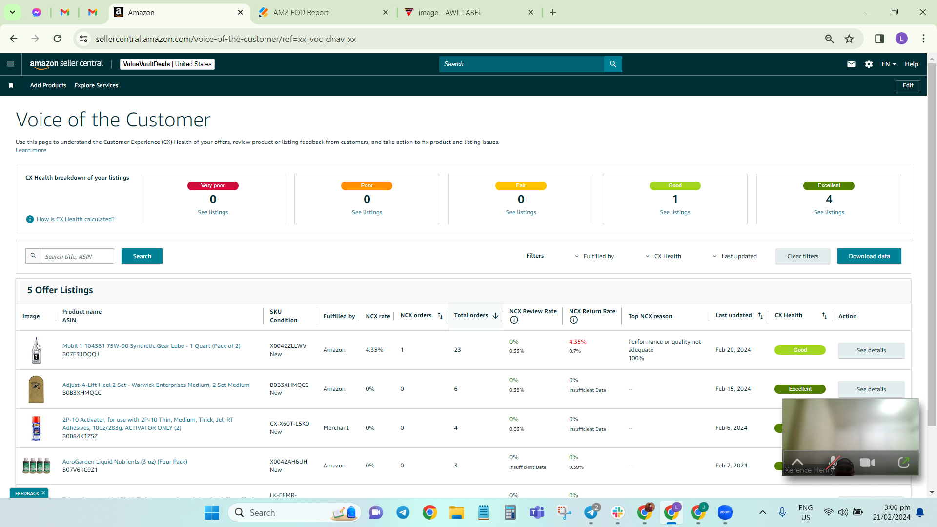
Task: Close the FEEDBACK tab
Action: [43, 493]
